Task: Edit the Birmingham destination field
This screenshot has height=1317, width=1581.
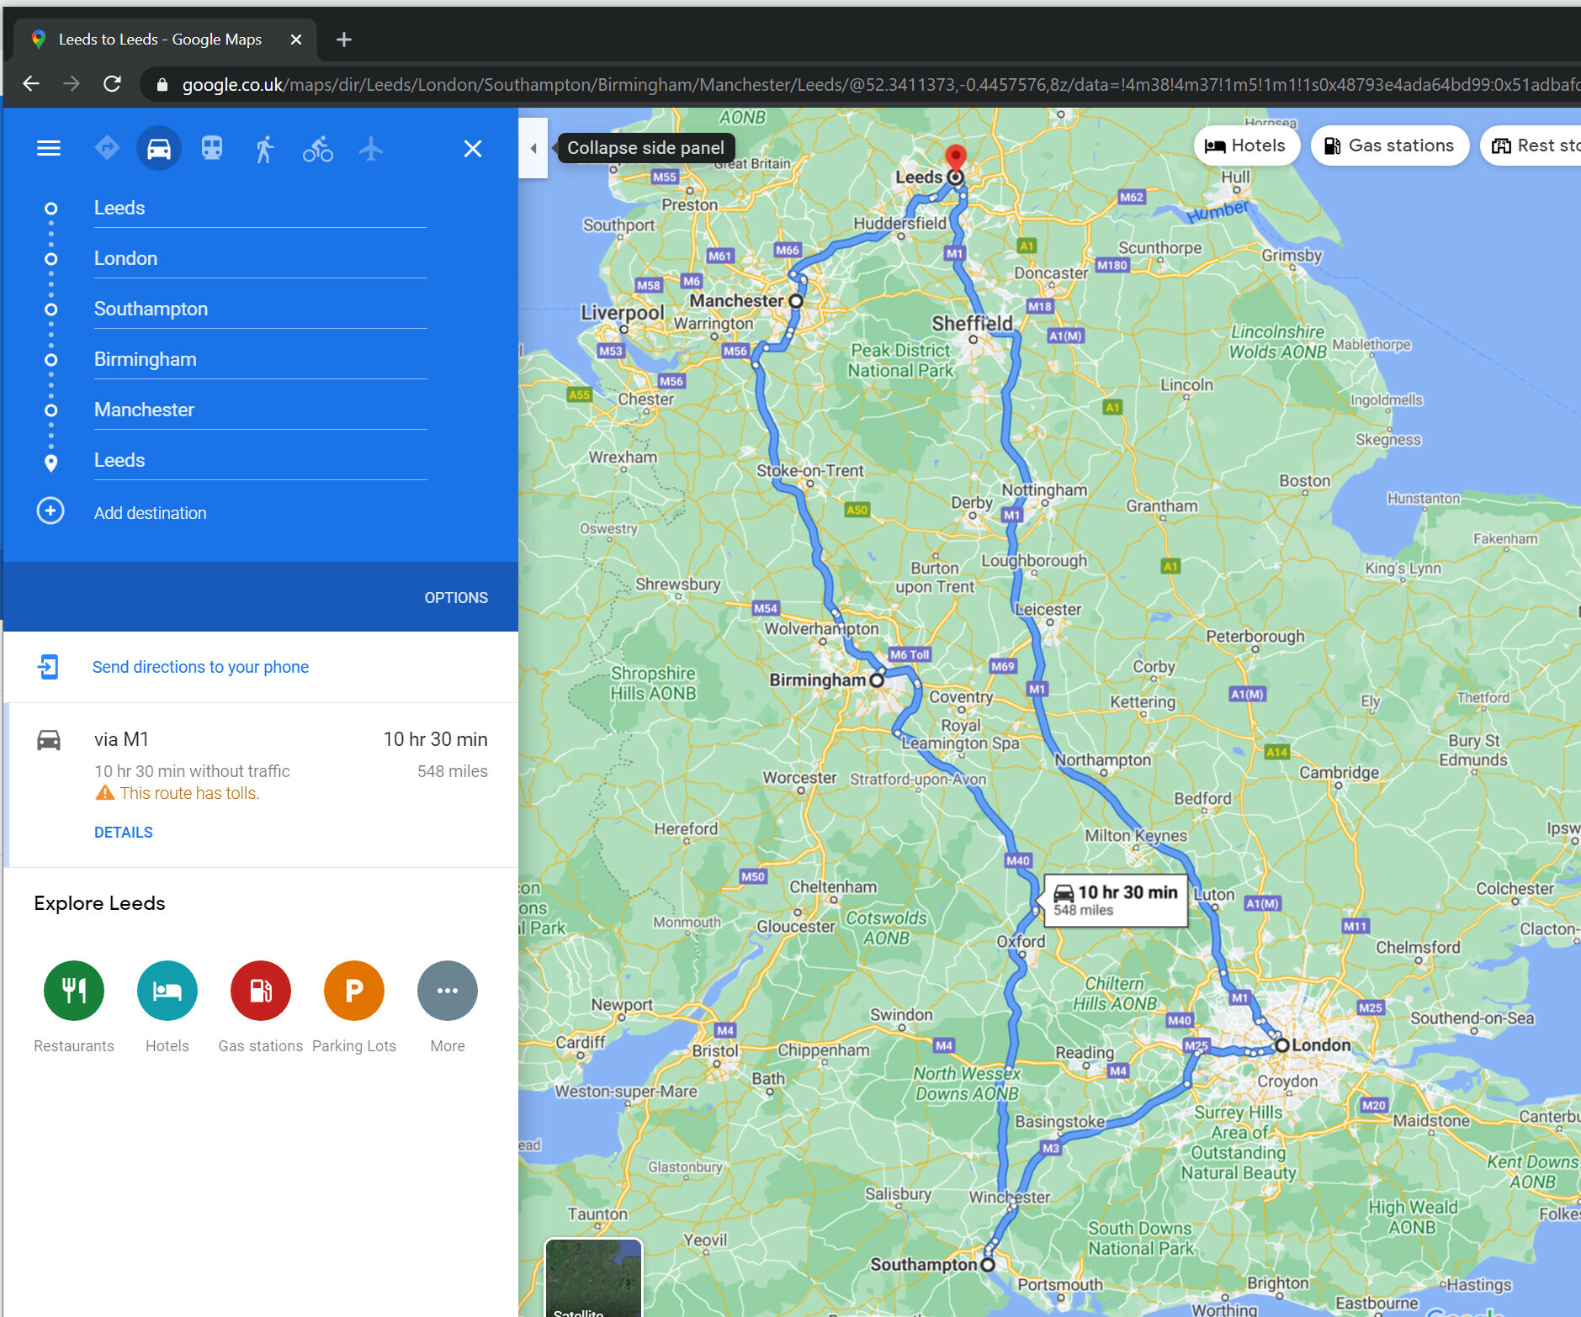Action: pyautogui.click(x=260, y=359)
